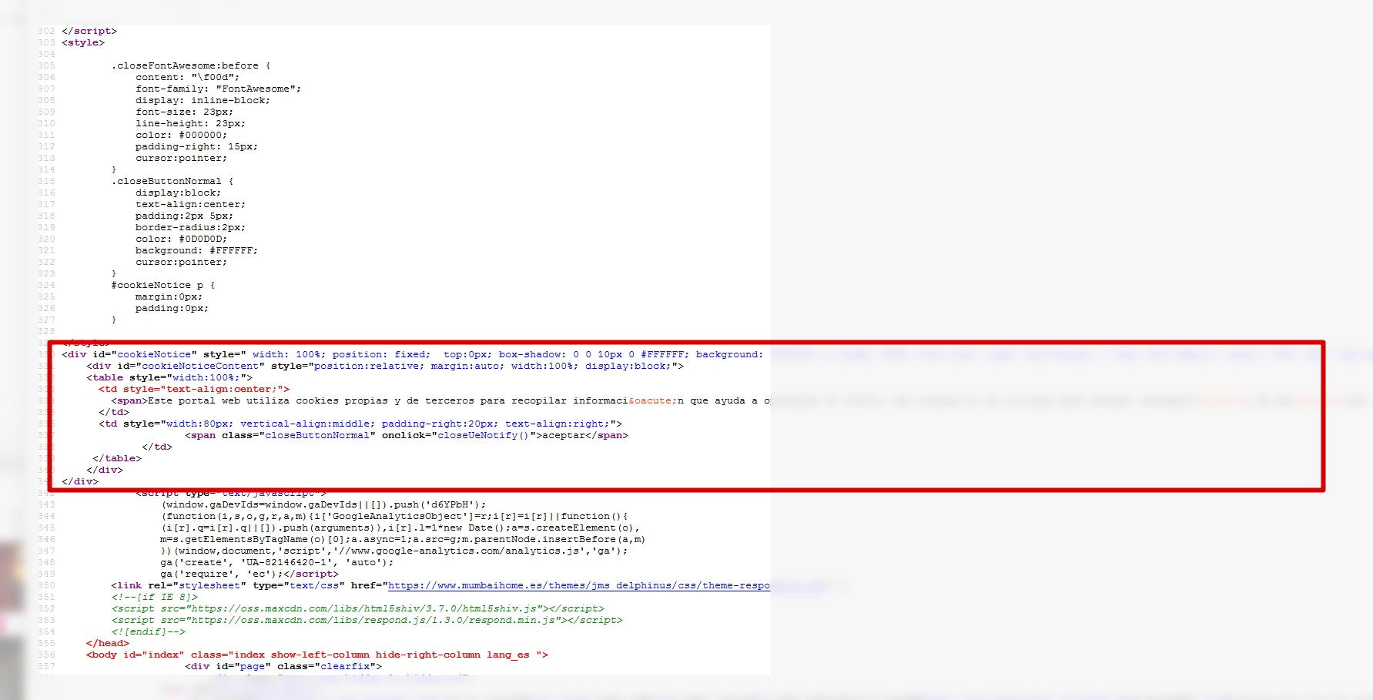Click the respond.min.js script comment line
The height and width of the screenshot is (700, 1373).
click(x=367, y=620)
